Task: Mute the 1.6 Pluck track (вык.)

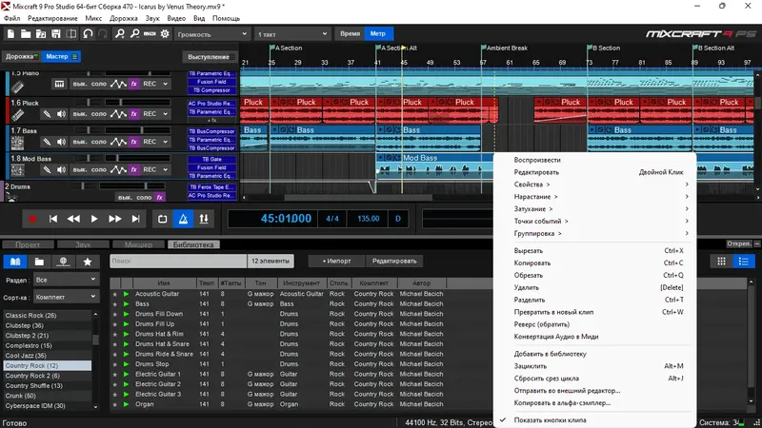Action: pos(80,113)
